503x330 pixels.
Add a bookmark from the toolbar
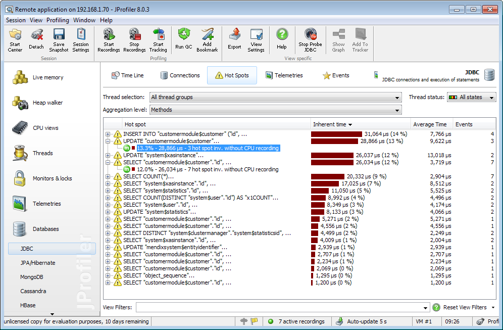click(x=207, y=41)
